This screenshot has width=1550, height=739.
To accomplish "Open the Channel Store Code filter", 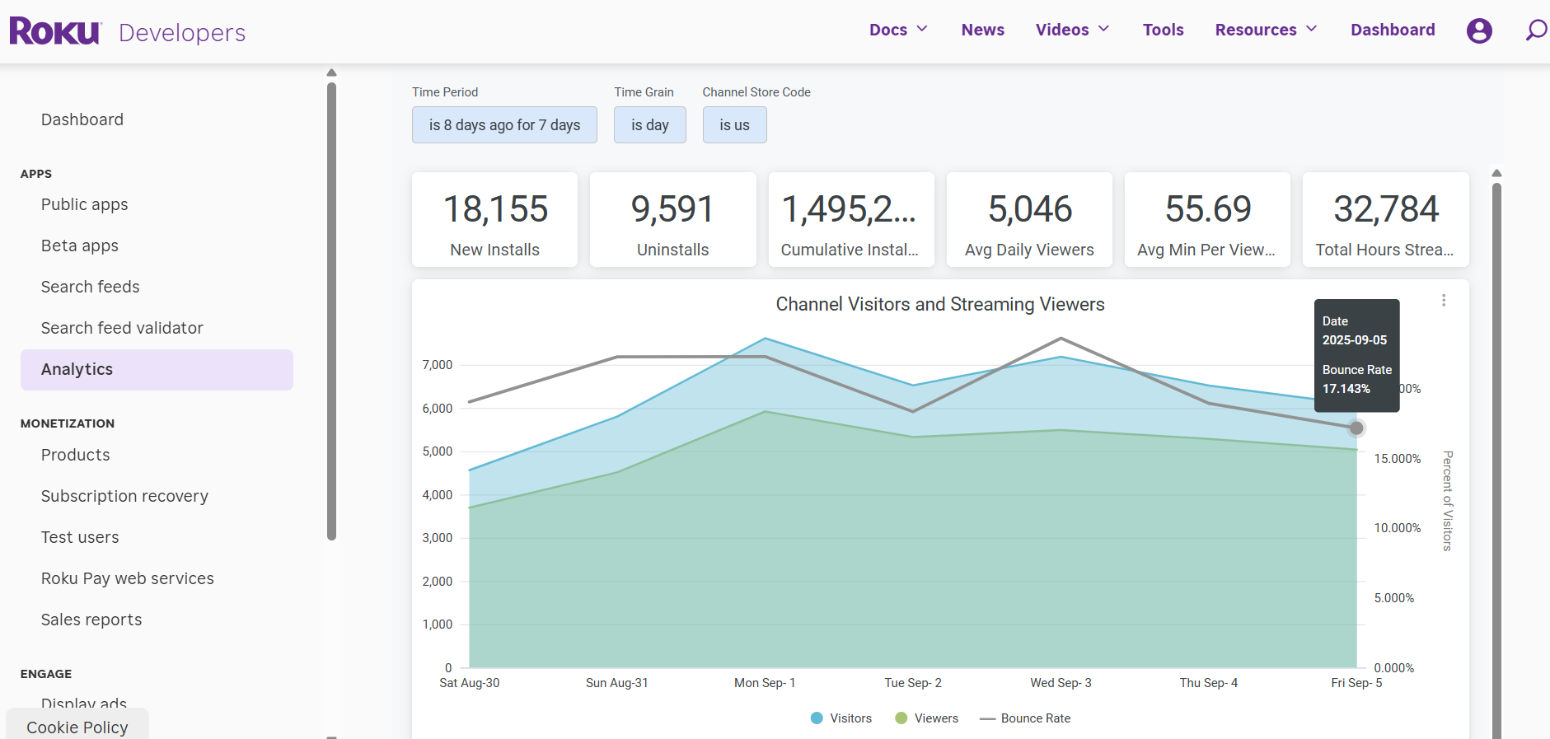I will point(734,125).
